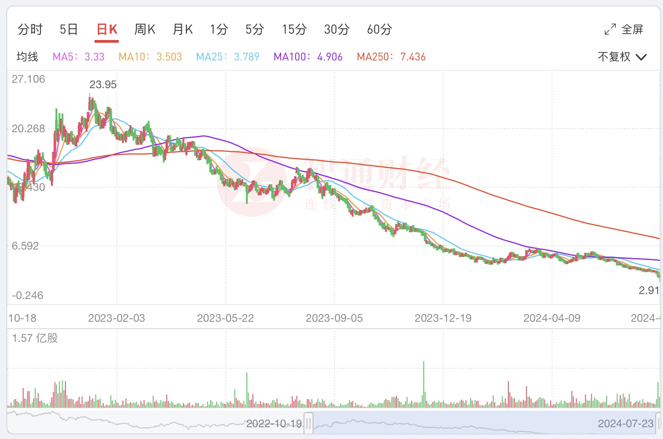Viewport: 663px width, 439px height.
Task: Open the 60分 hourly chart
Action: click(379, 30)
